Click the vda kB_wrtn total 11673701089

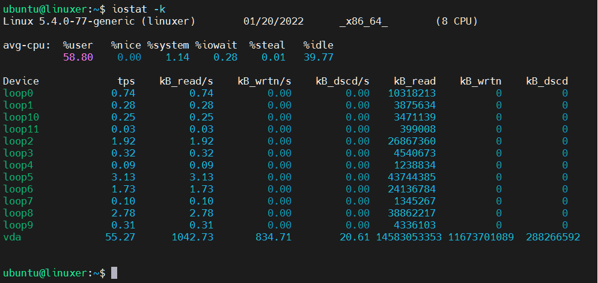coord(481,237)
